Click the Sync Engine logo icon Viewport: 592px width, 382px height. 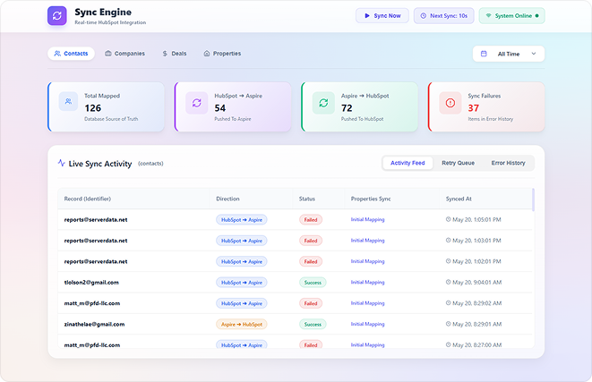[57, 16]
